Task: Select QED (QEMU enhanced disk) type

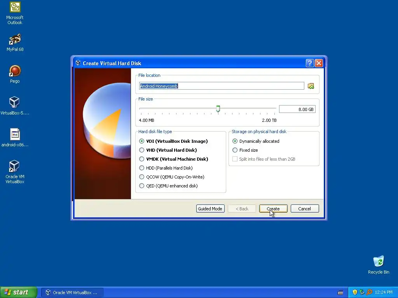Action: tap(168, 186)
